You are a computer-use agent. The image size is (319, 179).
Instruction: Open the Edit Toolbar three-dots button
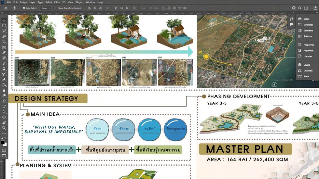[x=4, y=133]
